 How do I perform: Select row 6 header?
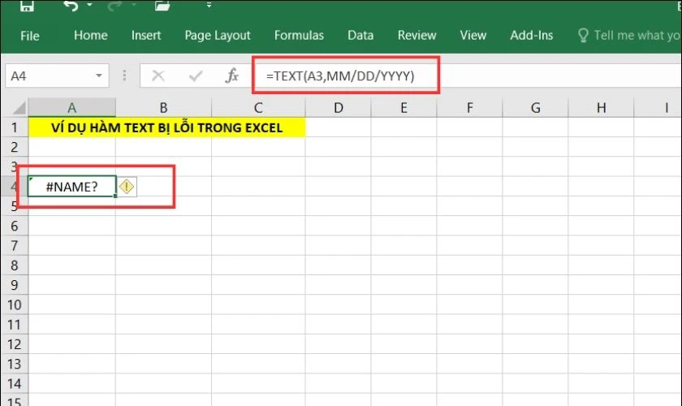(x=15, y=226)
